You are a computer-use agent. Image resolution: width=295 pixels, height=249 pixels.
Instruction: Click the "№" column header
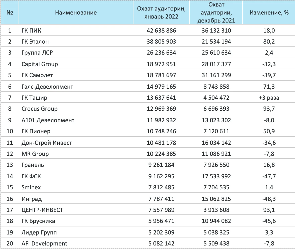point(10,13)
